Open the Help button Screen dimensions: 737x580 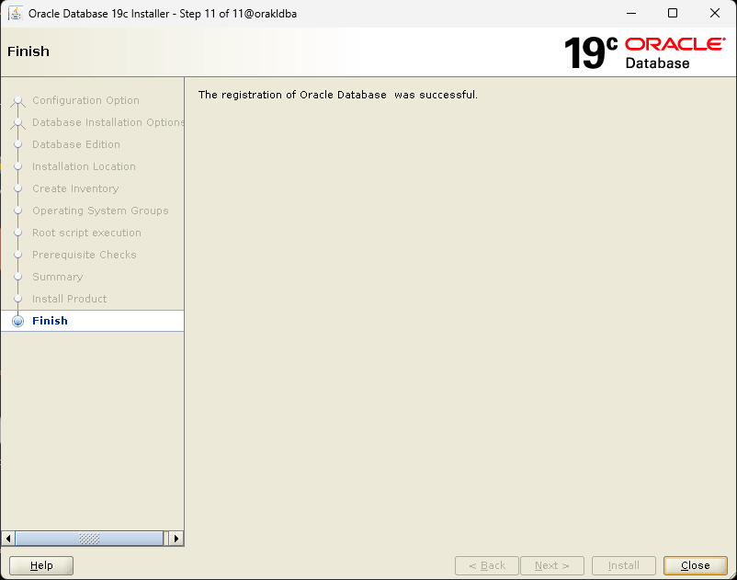point(41,565)
